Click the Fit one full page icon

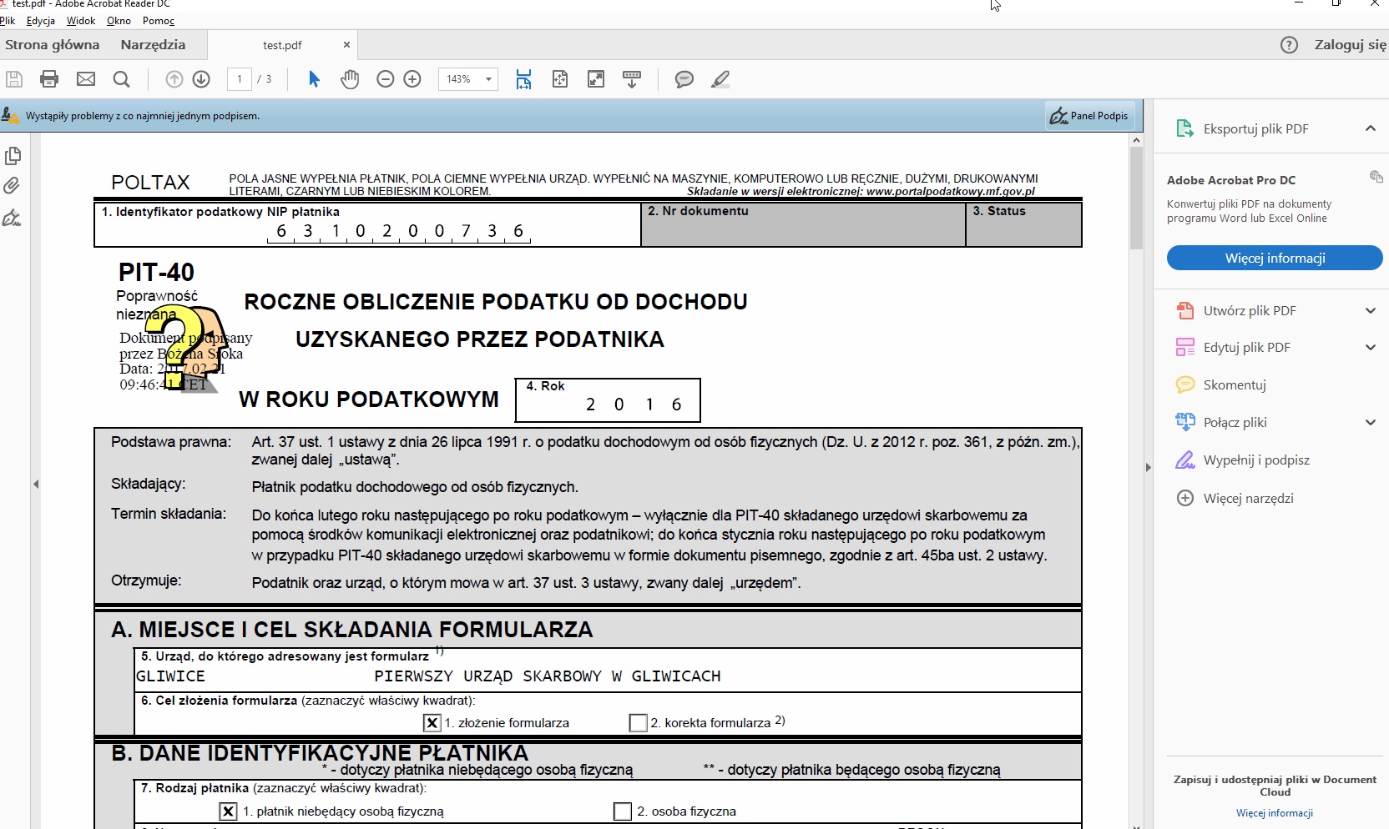[560, 79]
